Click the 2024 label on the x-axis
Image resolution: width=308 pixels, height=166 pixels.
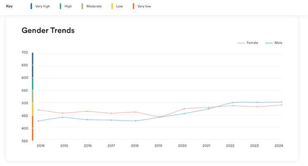click(279, 146)
